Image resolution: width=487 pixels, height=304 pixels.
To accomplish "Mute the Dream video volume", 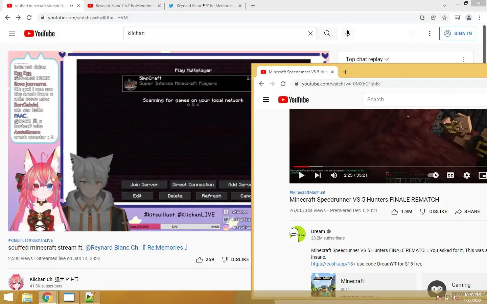I will coord(334,175).
